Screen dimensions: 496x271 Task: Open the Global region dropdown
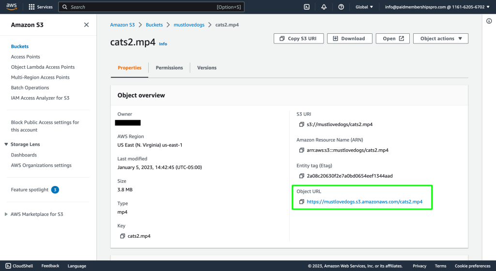(x=364, y=7)
